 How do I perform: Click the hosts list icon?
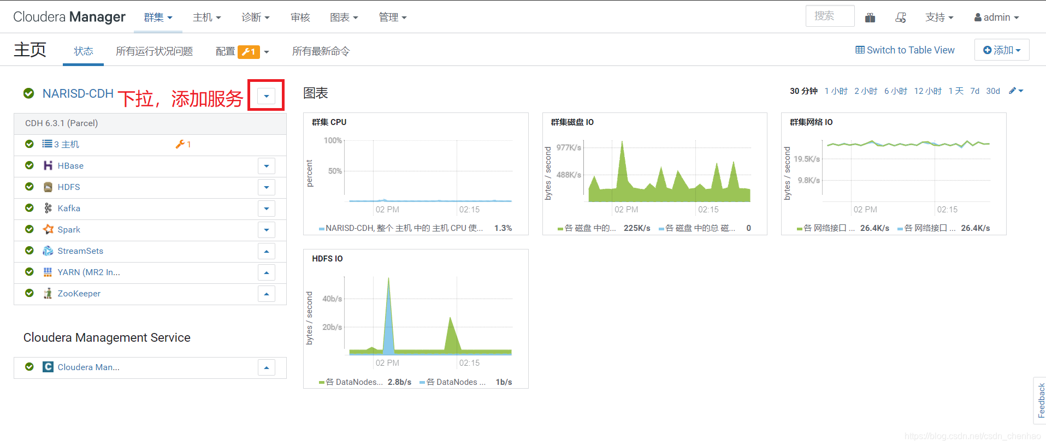tap(47, 144)
